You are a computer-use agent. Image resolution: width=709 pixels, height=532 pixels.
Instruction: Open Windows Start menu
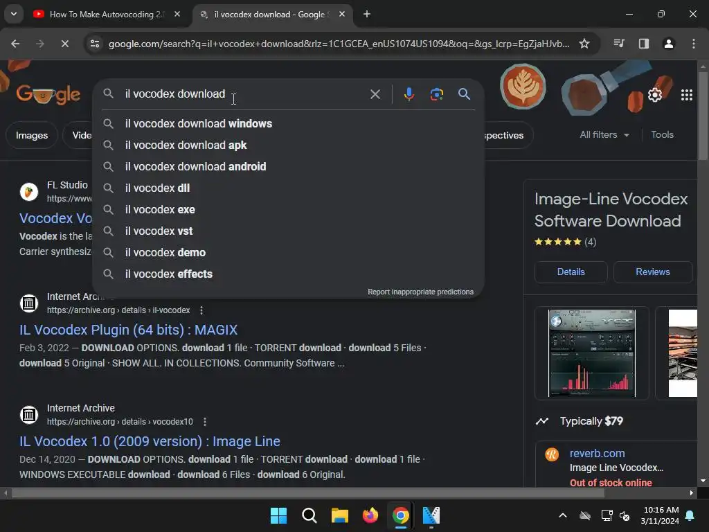(x=278, y=515)
